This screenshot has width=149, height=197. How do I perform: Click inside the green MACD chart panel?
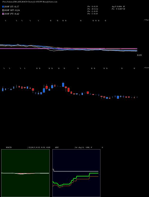point(25,173)
